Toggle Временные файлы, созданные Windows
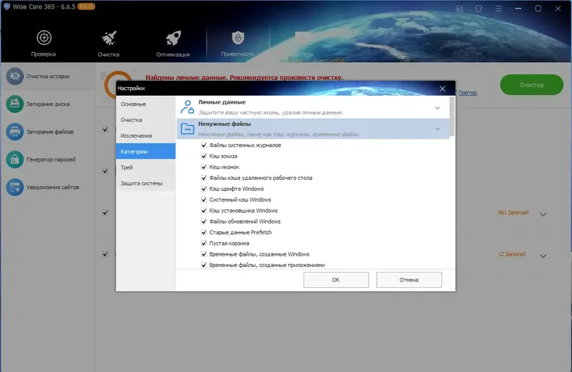The height and width of the screenshot is (372, 572). pyautogui.click(x=204, y=254)
